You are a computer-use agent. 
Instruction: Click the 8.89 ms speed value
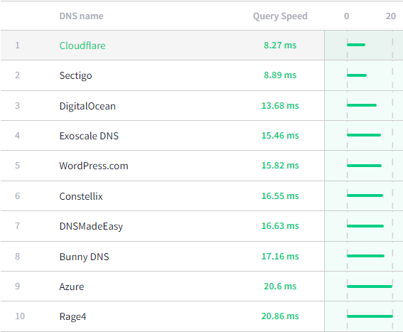pyautogui.click(x=280, y=75)
